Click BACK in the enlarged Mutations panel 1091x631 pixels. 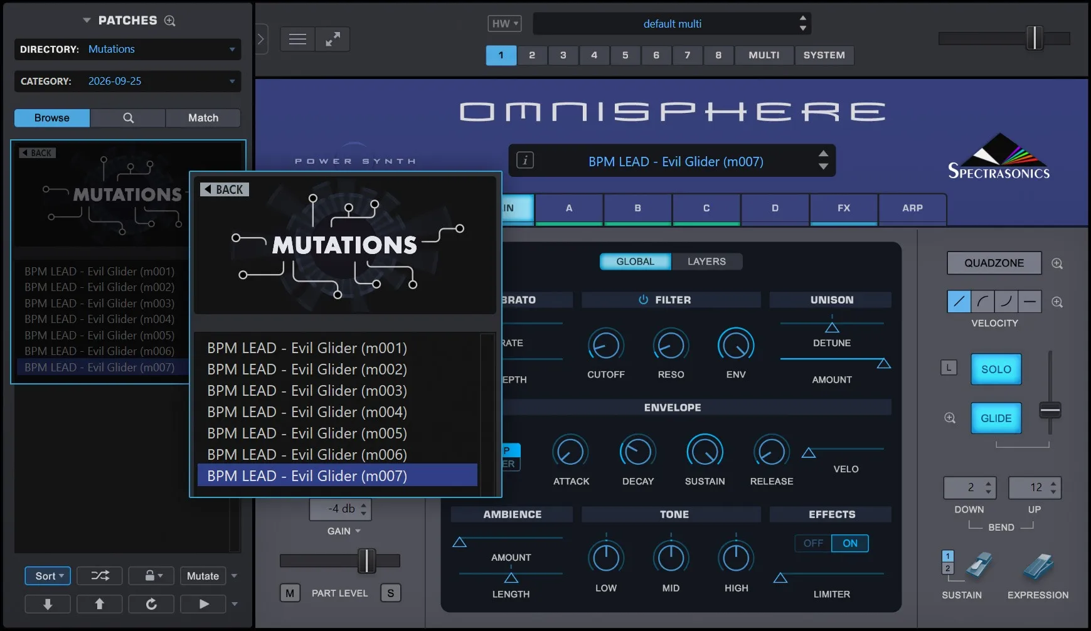pyautogui.click(x=225, y=189)
